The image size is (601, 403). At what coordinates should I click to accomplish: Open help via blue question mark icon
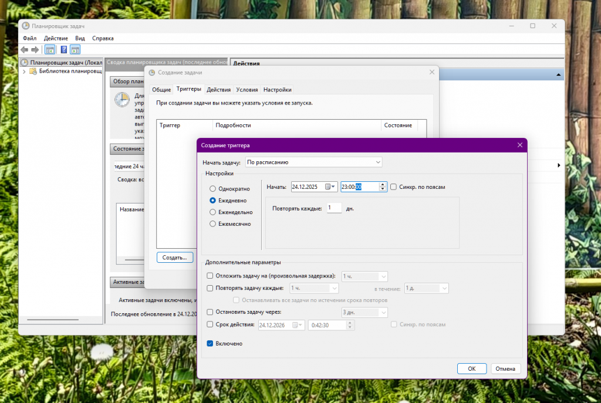(x=64, y=50)
